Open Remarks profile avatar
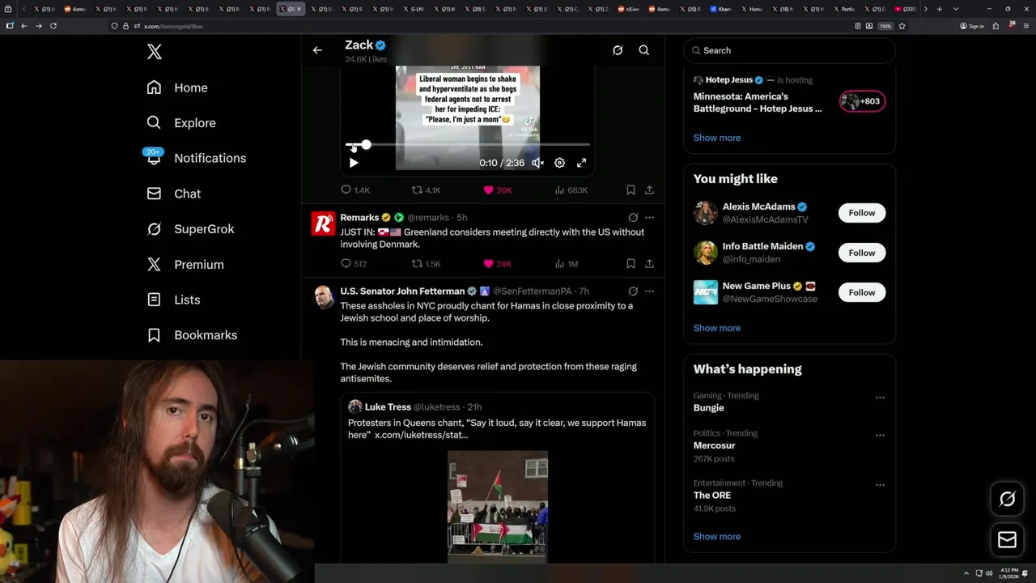 [323, 224]
